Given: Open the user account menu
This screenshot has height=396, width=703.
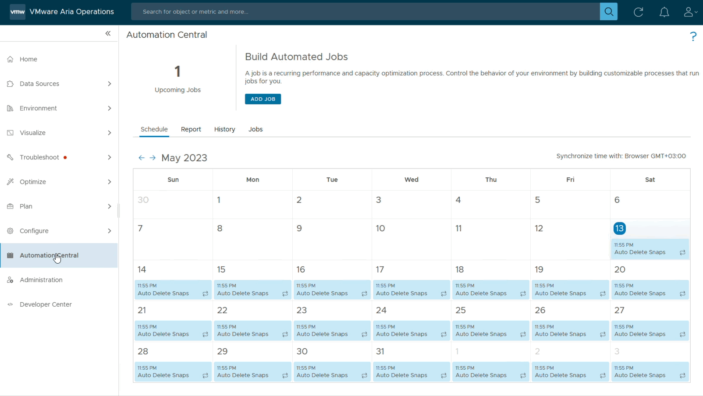Looking at the screenshot, I should coord(690,12).
